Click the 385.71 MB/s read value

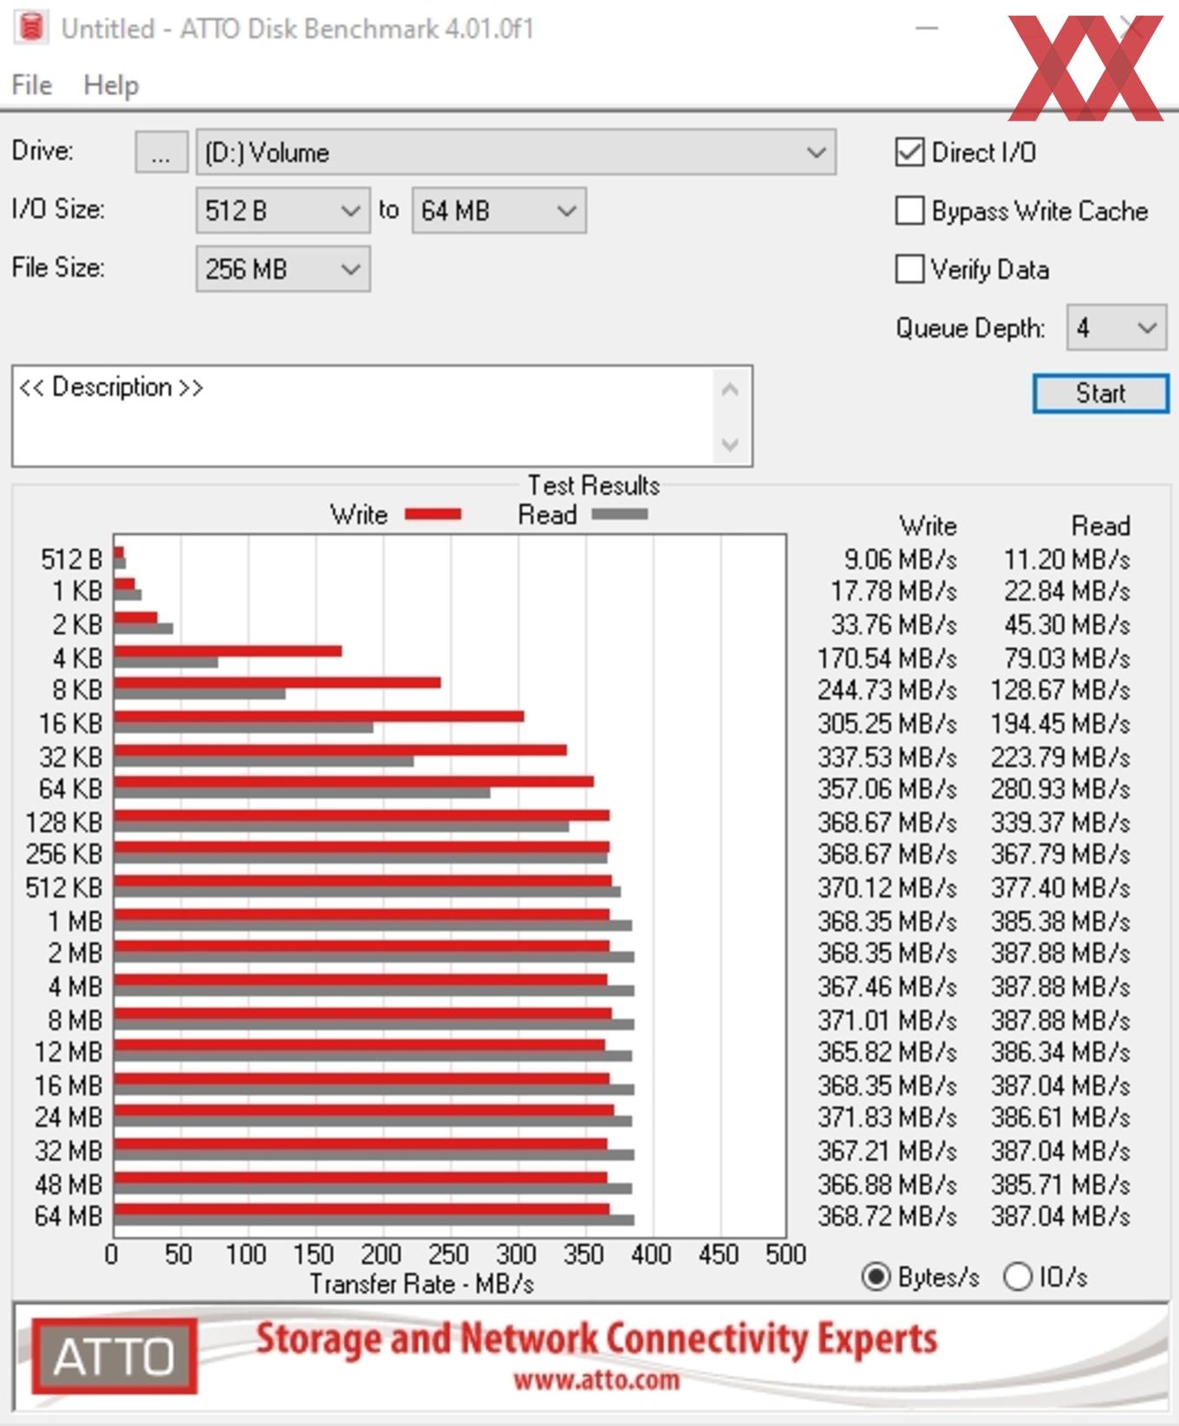1060,1183
